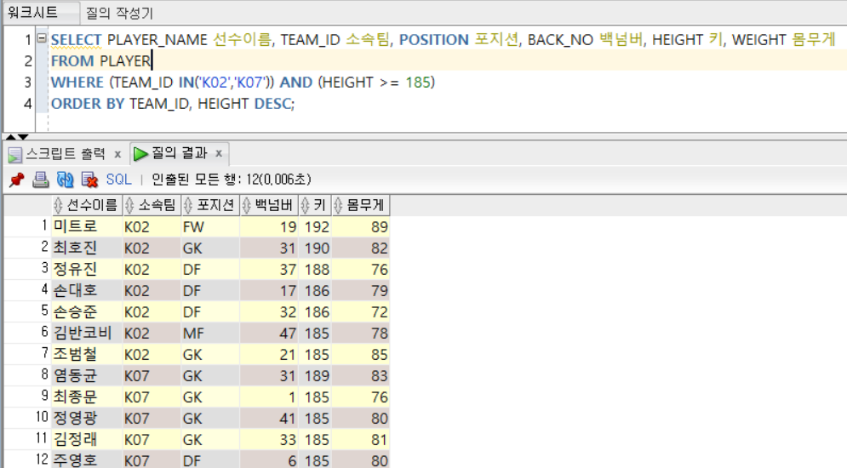Select the 질의 결과 tab

click(180, 153)
